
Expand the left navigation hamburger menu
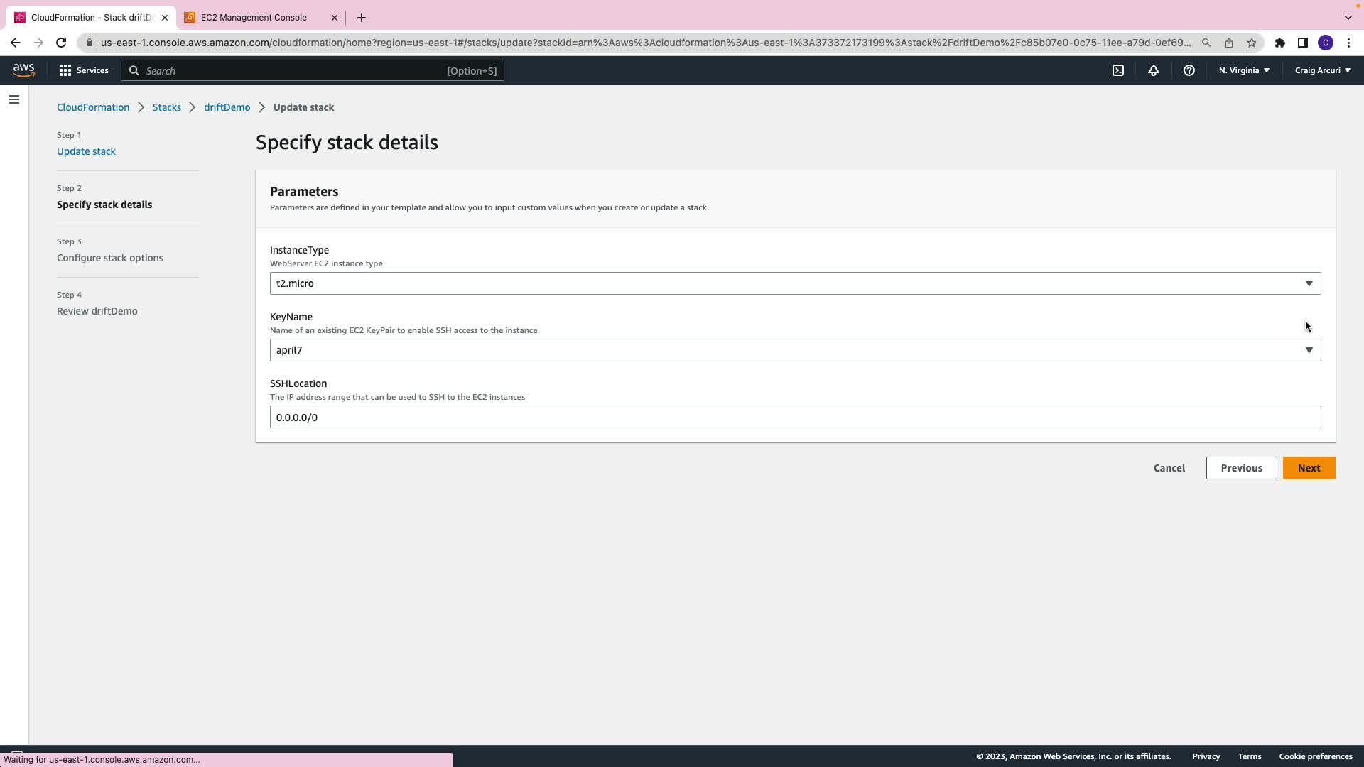pyautogui.click(x=14, y=99)
